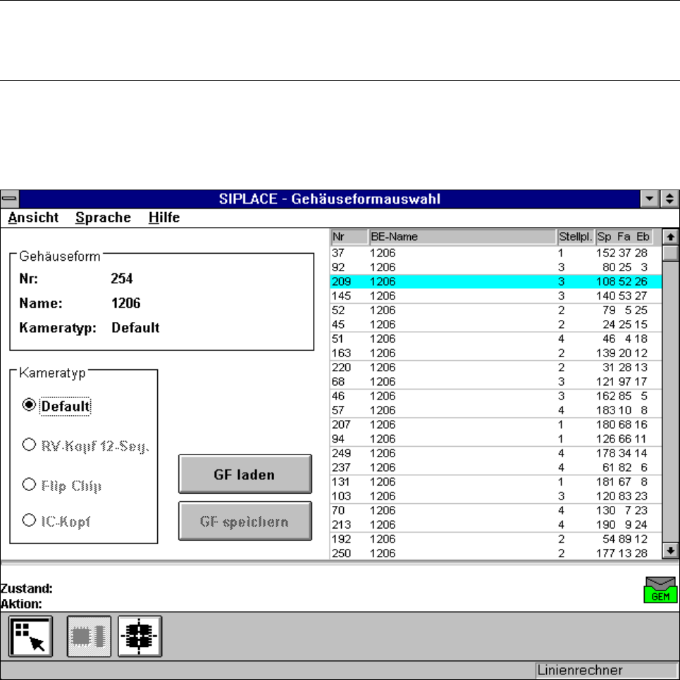Open the Sprache menu
Viewport: 680px width, 680px height.
(x=103, y=217)
